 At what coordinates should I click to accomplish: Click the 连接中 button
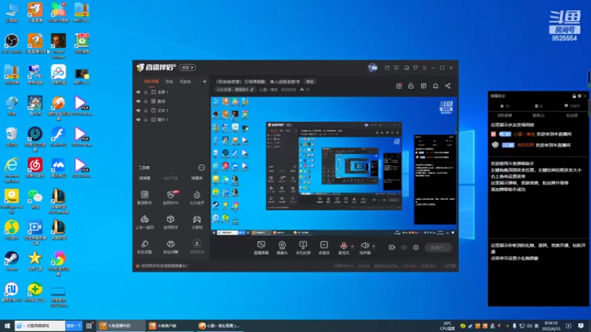click(x=438, y=247)
